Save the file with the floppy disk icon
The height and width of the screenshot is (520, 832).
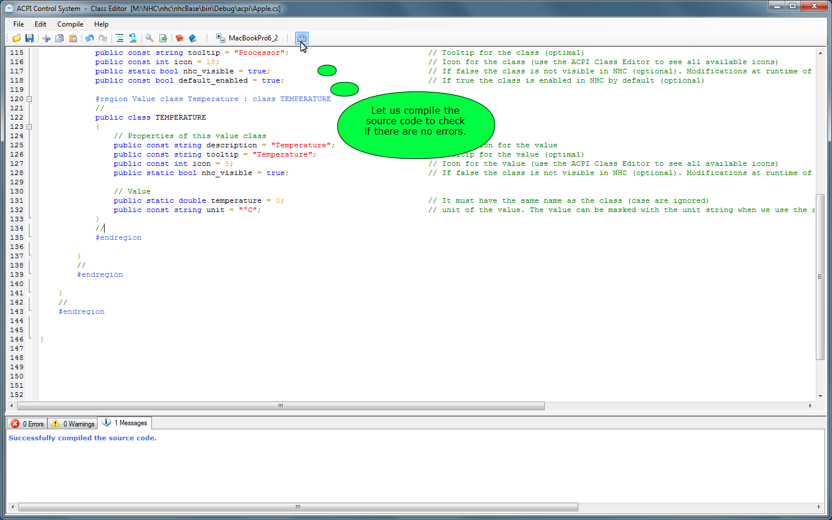point(29,38)
